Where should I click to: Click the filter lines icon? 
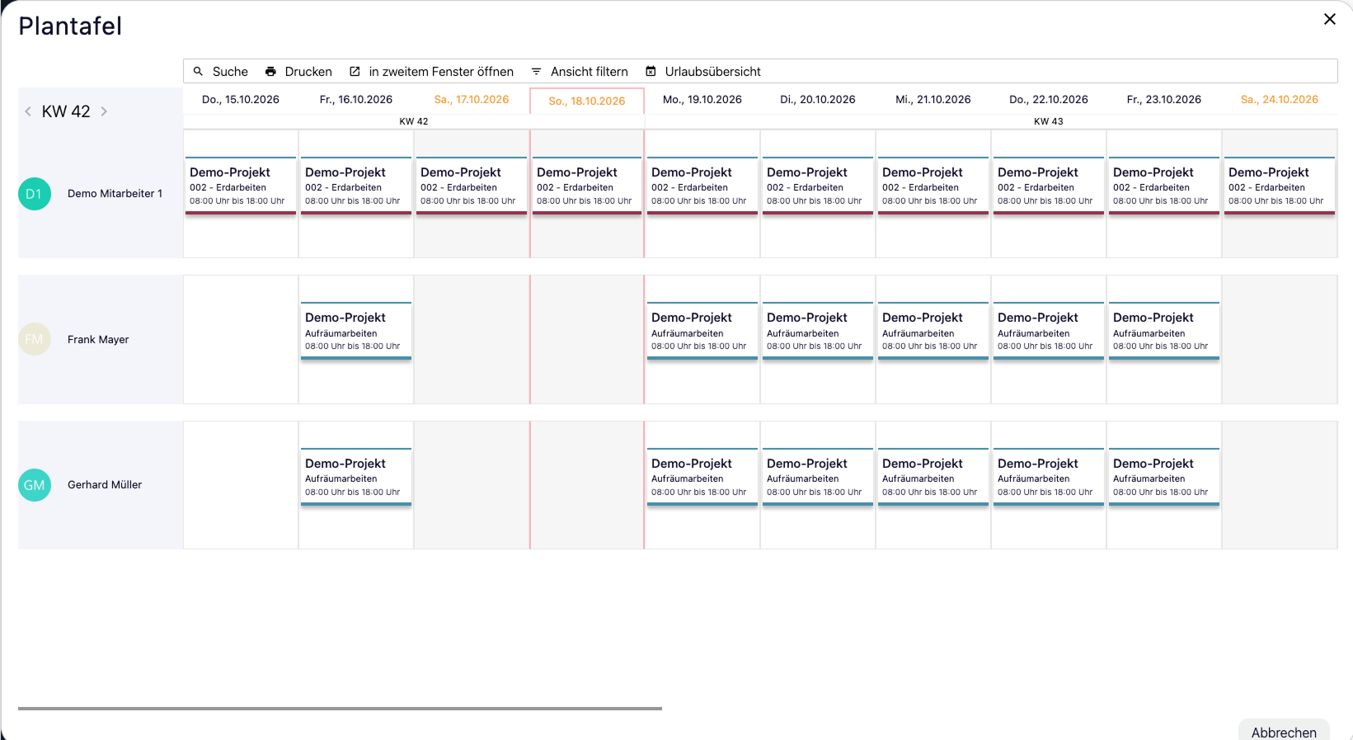point(536,72)
